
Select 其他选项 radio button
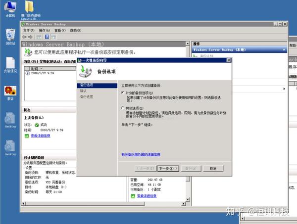123,108
